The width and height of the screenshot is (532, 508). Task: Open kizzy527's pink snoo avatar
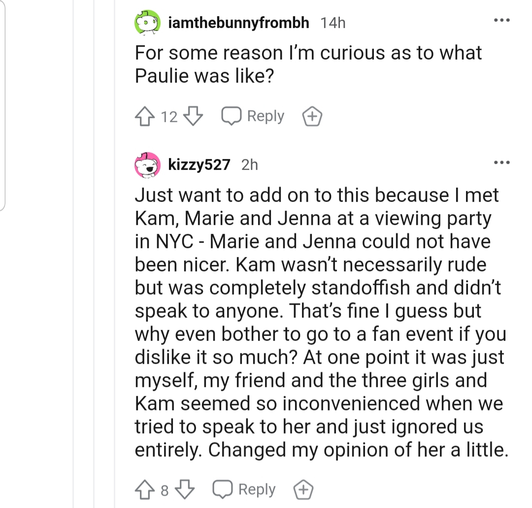147,165
